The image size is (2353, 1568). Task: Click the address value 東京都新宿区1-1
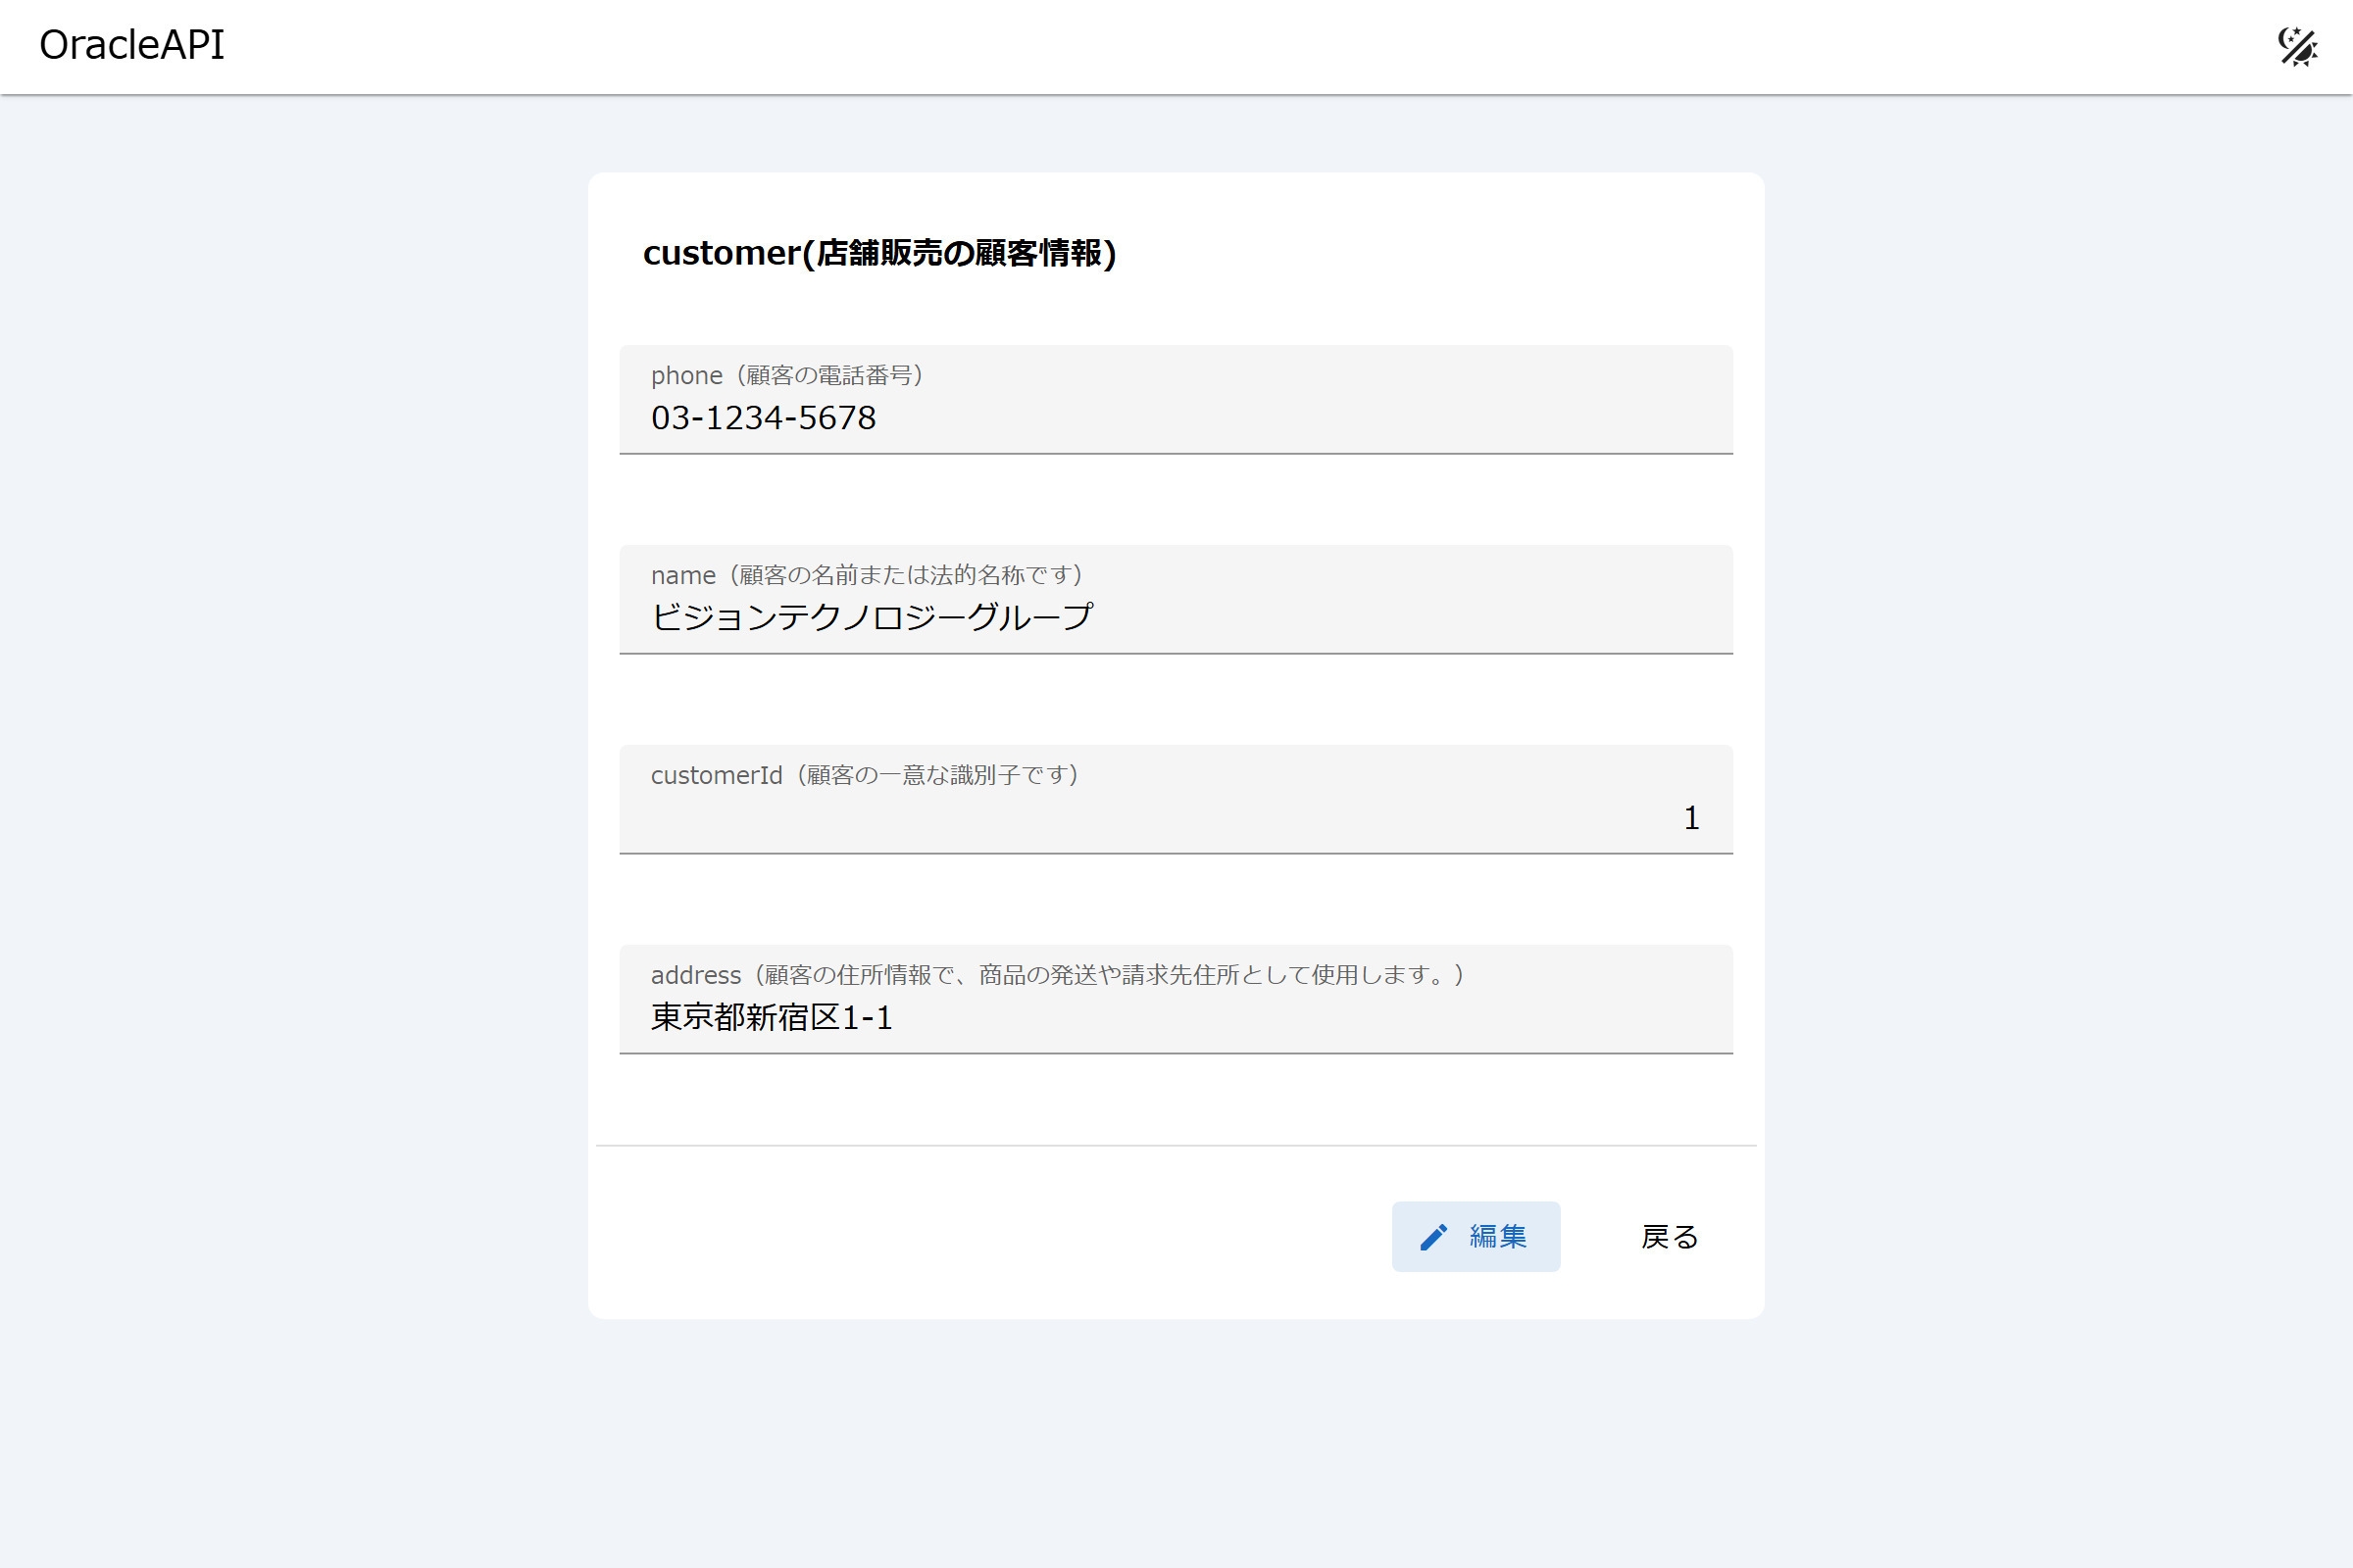pos(772,1018)
